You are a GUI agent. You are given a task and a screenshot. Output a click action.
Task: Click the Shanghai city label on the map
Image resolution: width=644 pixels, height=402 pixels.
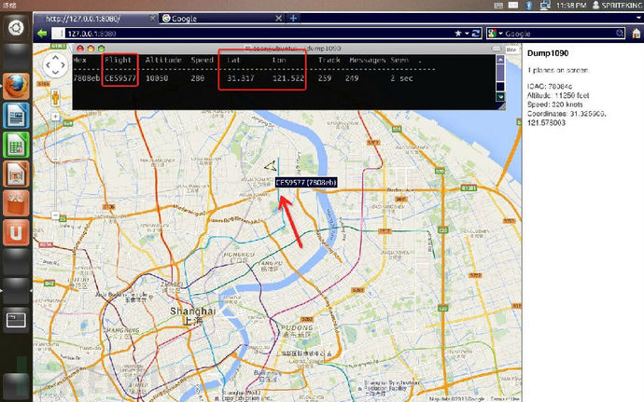(192, 312)
